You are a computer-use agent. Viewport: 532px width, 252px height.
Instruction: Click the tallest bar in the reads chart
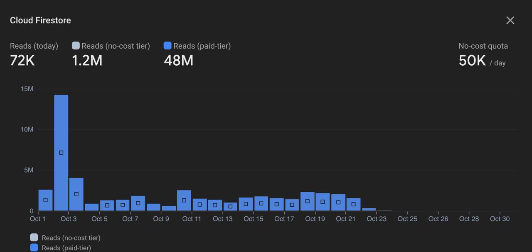(x=61, y=153)
